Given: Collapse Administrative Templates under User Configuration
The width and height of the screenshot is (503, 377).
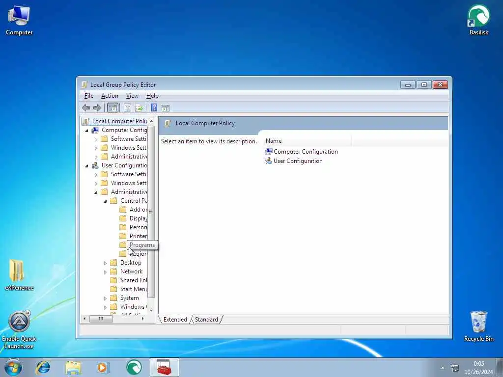Looking at the screenshot, I should click(96, 192).
